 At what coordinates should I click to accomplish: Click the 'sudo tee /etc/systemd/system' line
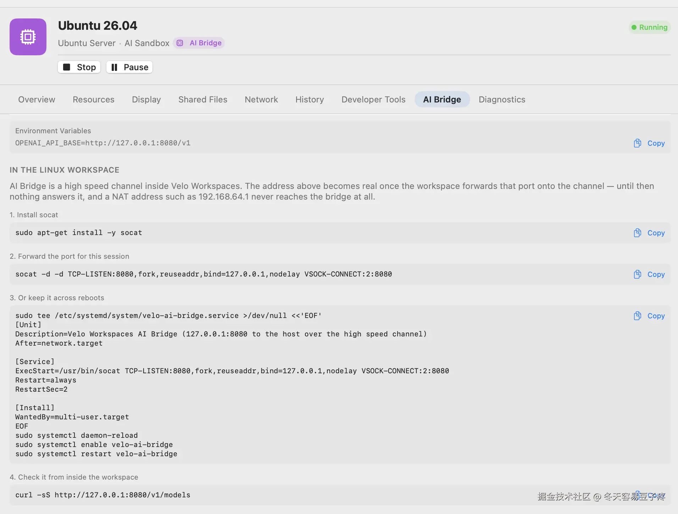(168, 315)
